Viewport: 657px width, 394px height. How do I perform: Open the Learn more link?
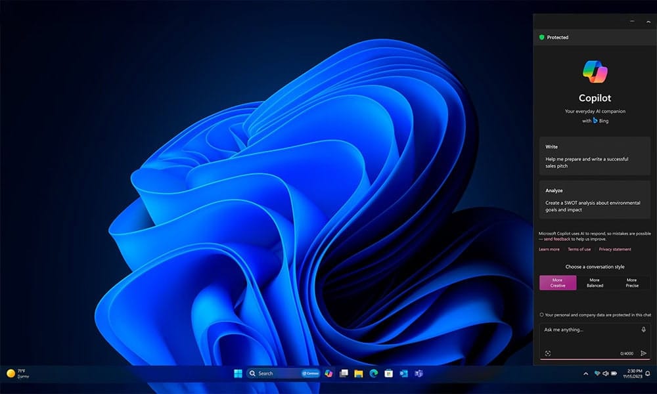[549, 249]
